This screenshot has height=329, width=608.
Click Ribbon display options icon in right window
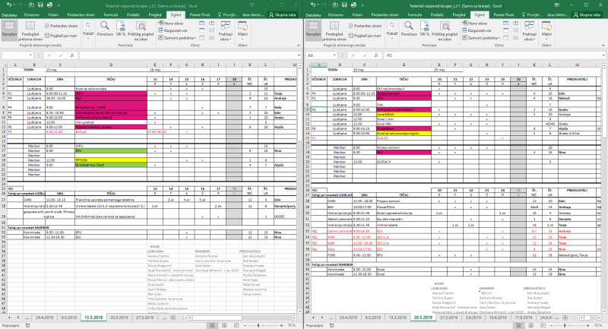(557, 5)
